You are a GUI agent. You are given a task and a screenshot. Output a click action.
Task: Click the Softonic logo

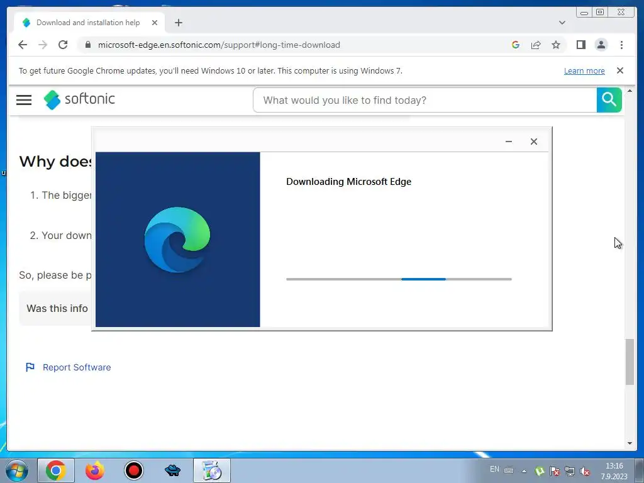(79, 99)
